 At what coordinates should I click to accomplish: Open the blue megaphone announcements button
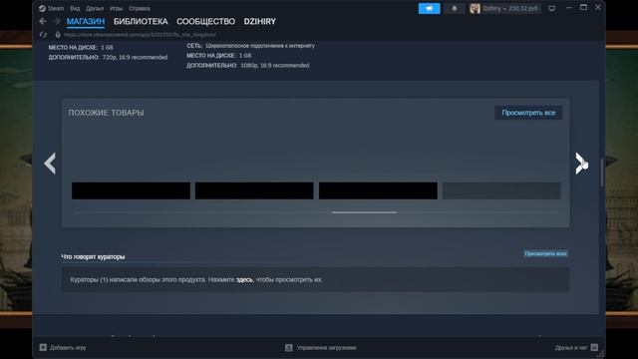coord(430,8)
